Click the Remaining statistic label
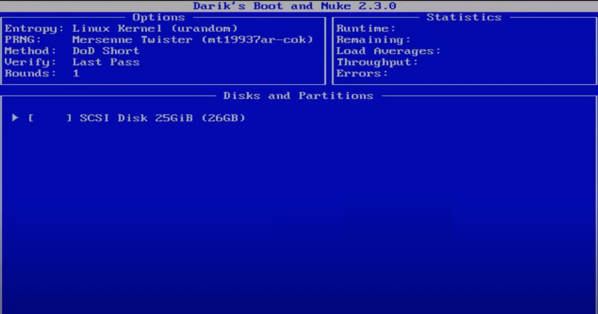 coord(373,40)
